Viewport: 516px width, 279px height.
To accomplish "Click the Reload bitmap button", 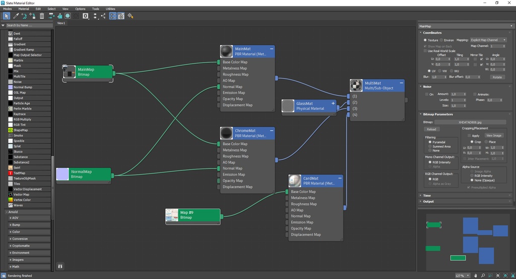I will 431,129.
